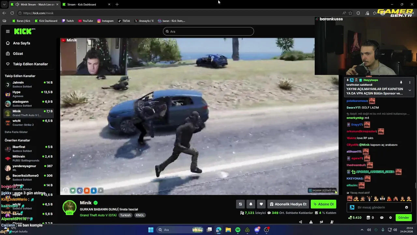The height and width of the screenshot is (235, 417).
Task: Open a new browser tab
Action: (117, 5)
